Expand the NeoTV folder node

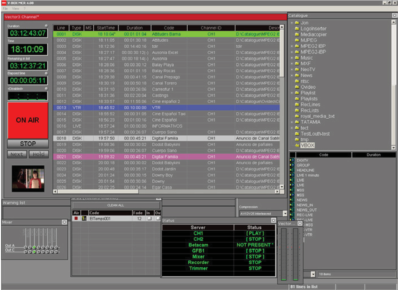[292, 70]
